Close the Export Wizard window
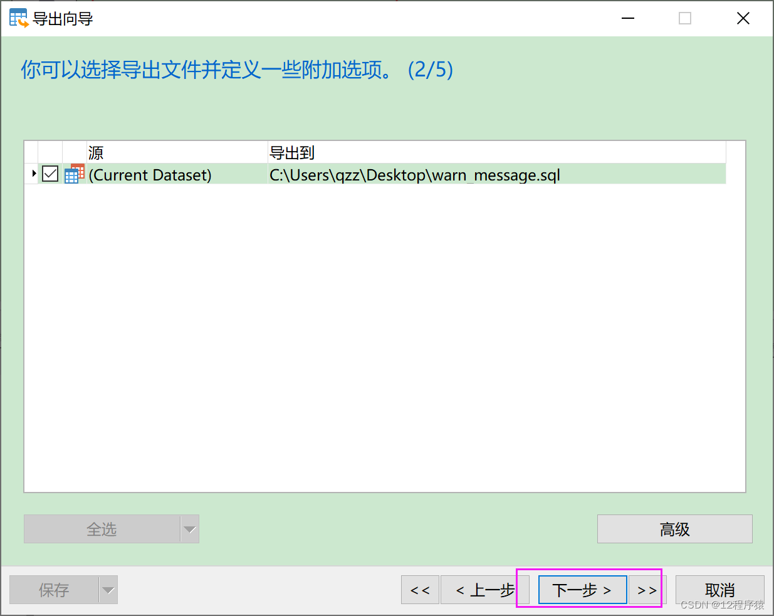Image resolution: width=774 pixels, height=616 pixels. [x=743, y=18]
